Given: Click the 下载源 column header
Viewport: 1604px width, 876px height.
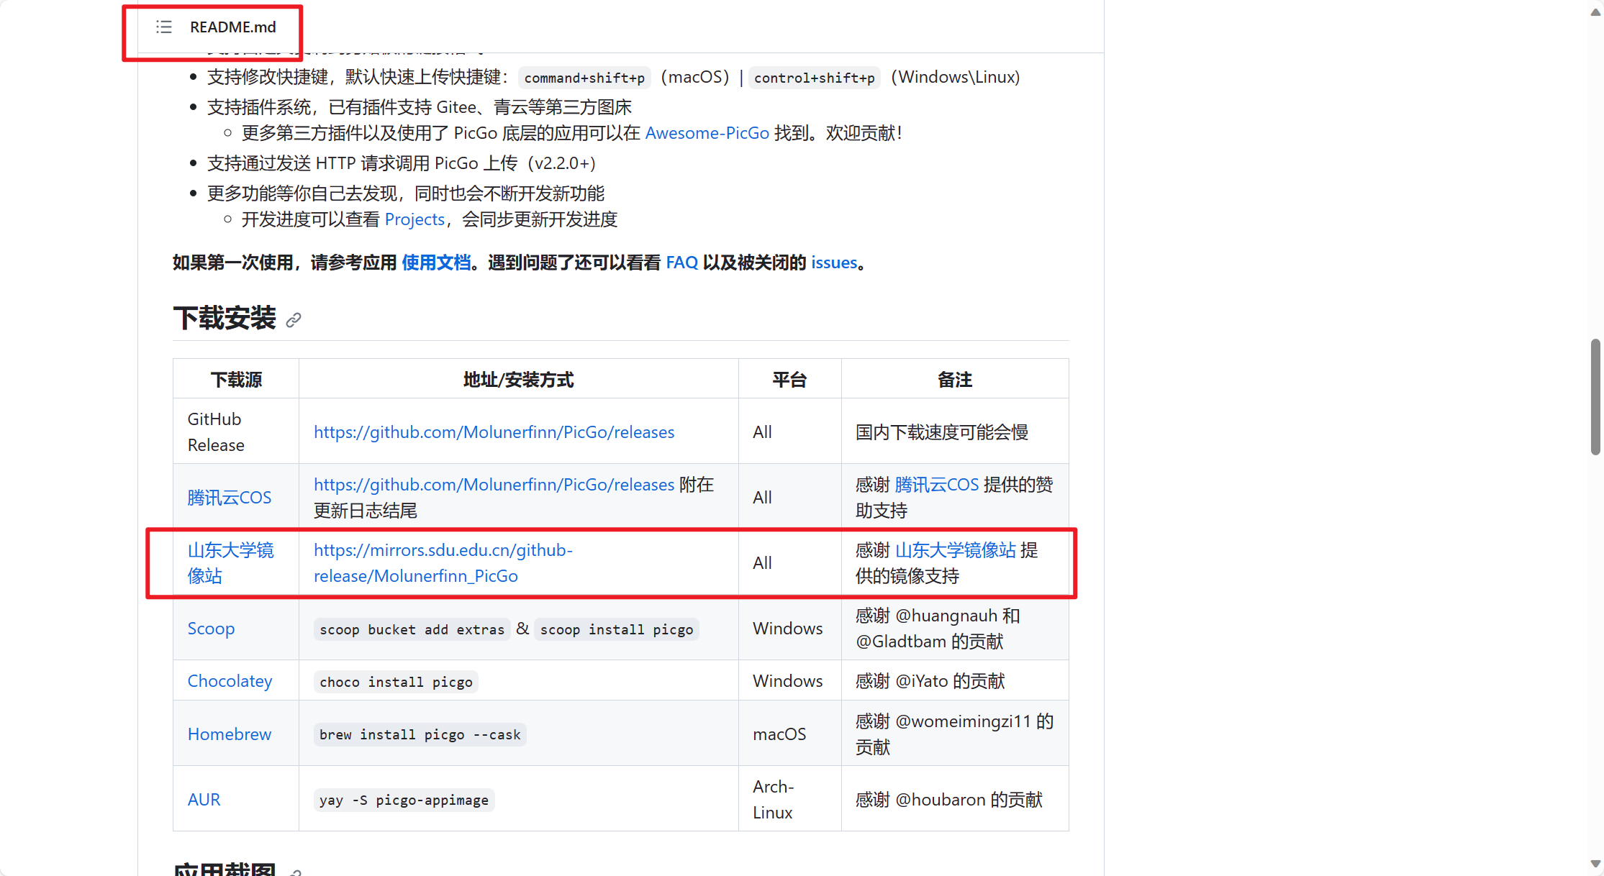Looking at the screenshot, I should point(236,379).
